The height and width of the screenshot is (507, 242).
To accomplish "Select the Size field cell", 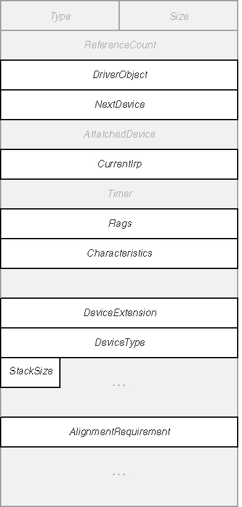I will [x=178, y=15].
